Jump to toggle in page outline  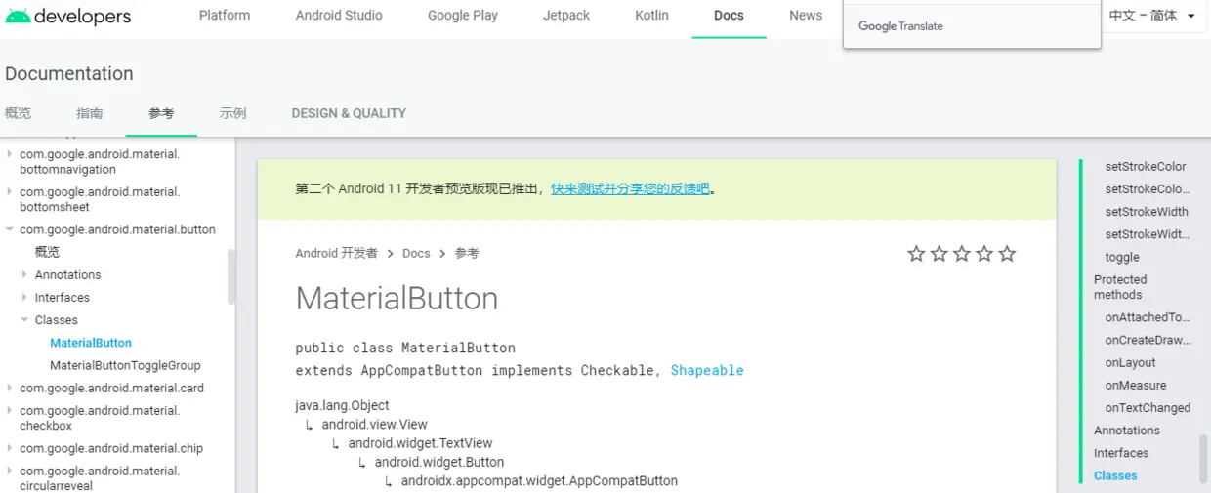click(x=1122, y=258)
